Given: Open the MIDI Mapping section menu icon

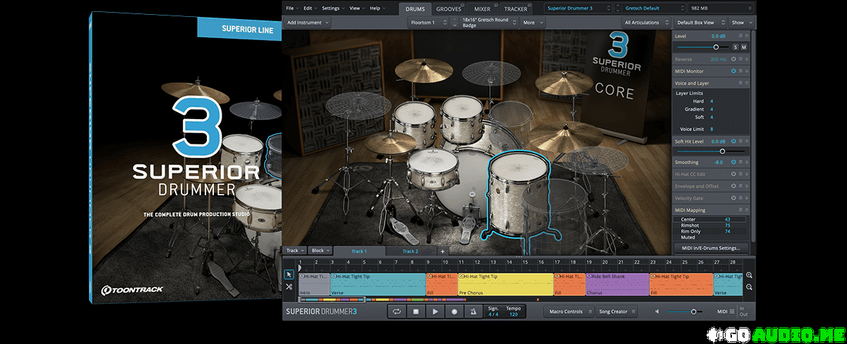Looking at the screenshot, I should (x=740, y=210).
